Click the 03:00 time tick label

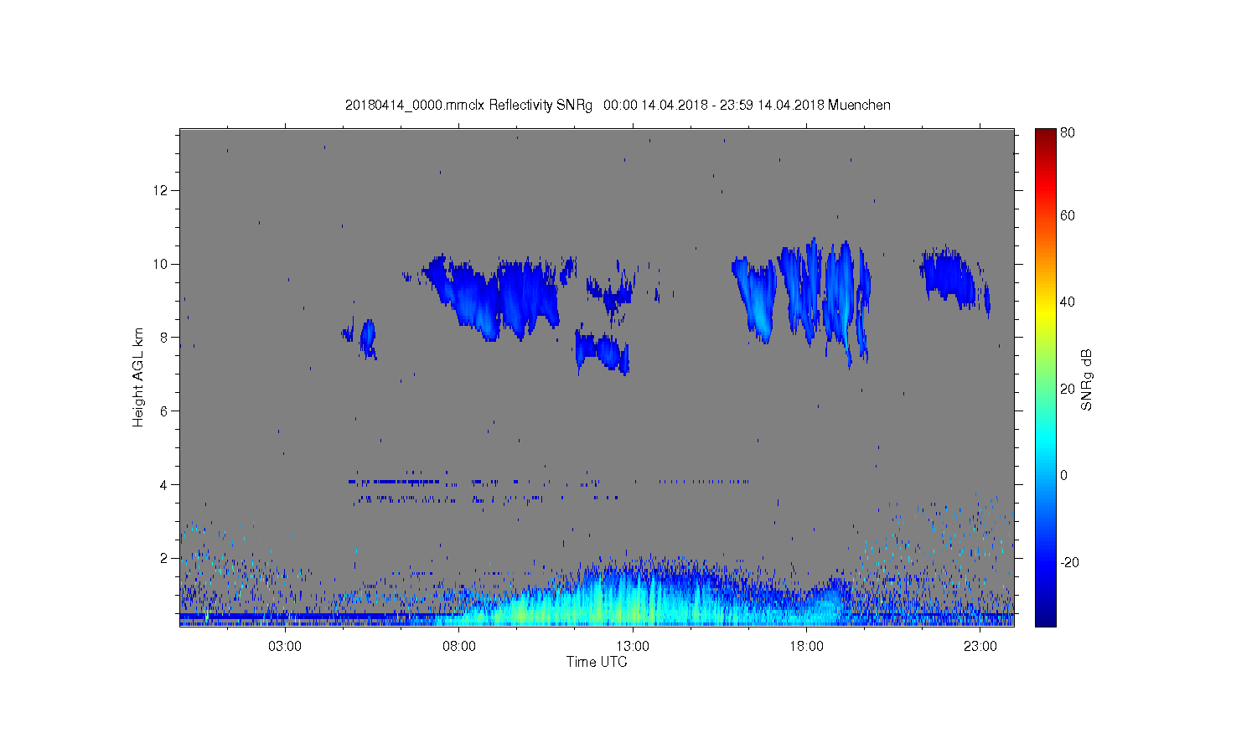click(285, 647)
